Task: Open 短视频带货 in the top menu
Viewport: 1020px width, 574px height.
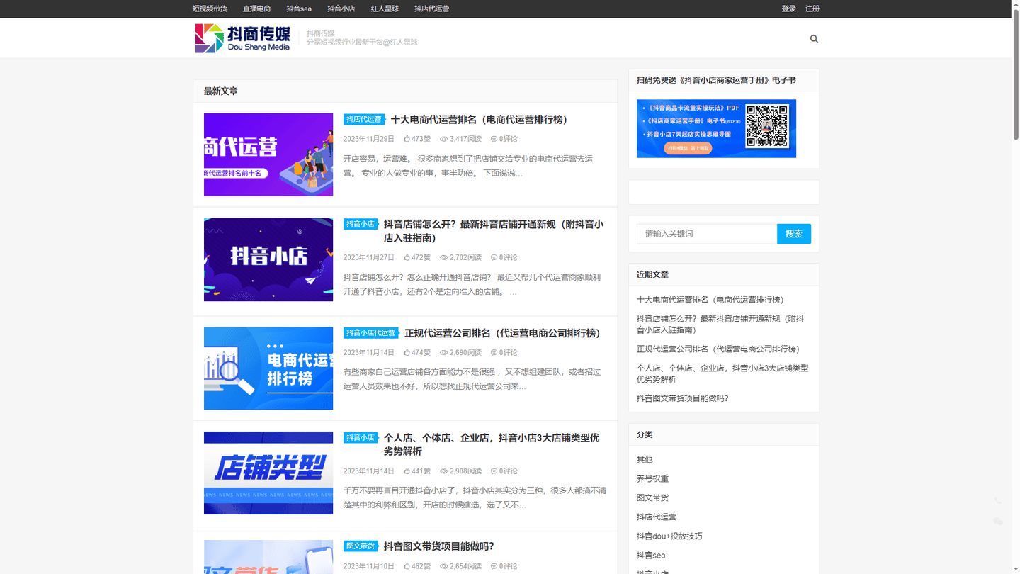Action: point(210,9)
